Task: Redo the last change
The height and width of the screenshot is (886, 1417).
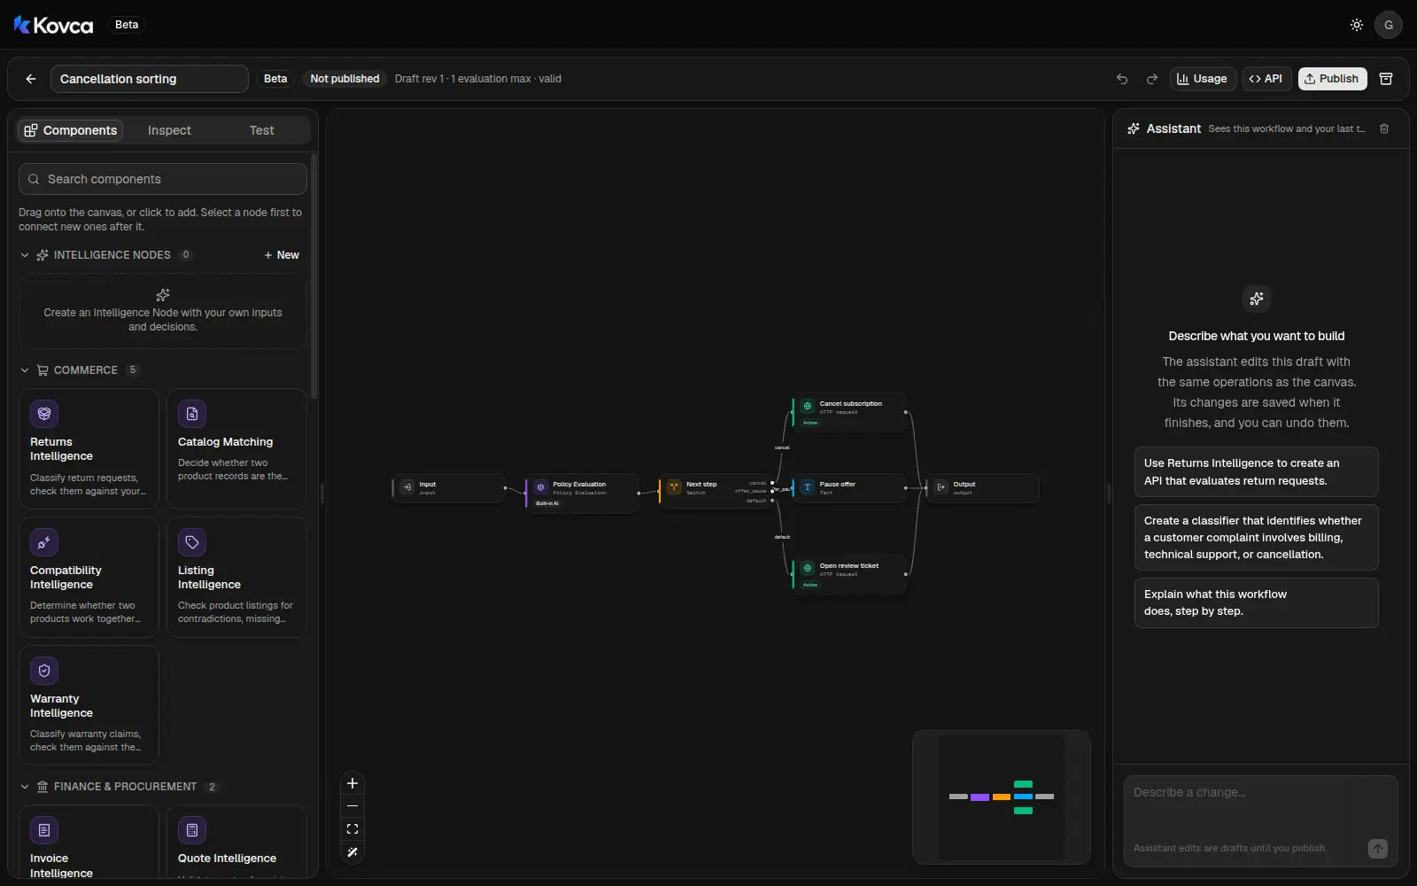Action: (x=1151, y=79)
